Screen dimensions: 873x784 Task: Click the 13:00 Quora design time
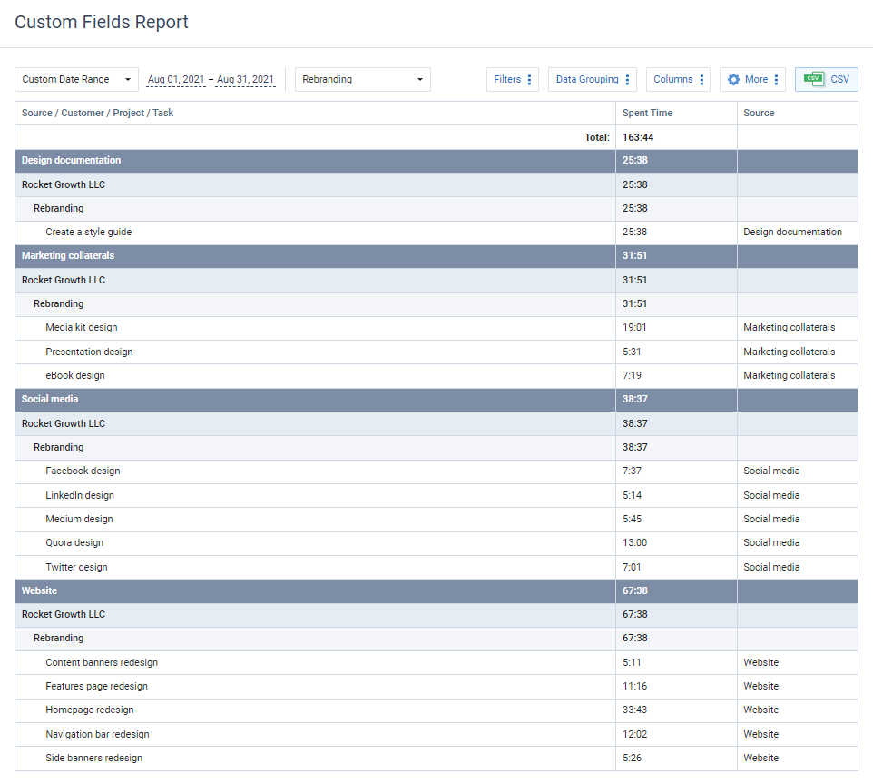point(634,542)
